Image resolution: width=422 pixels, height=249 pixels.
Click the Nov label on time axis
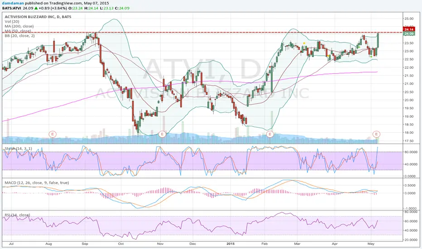[160, 244]
